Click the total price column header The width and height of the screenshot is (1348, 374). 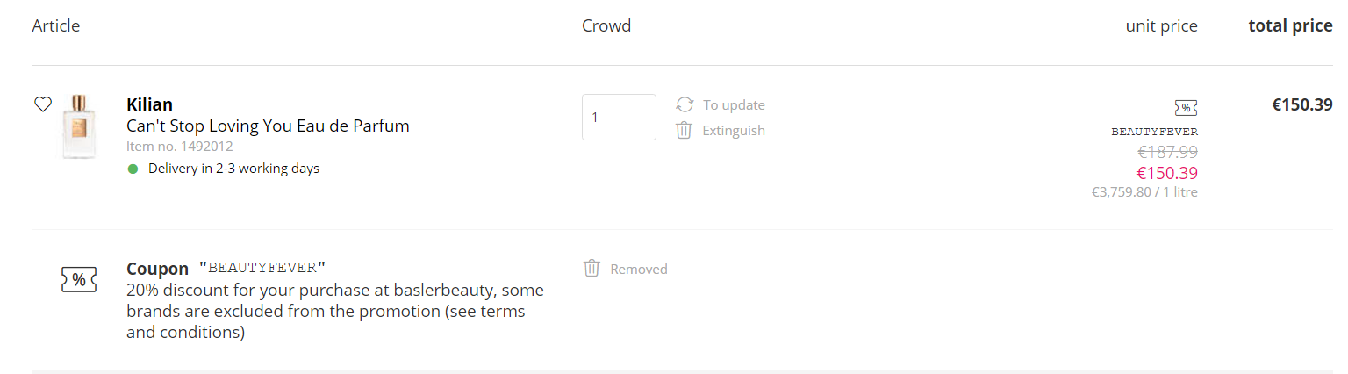pos(1290,26)
